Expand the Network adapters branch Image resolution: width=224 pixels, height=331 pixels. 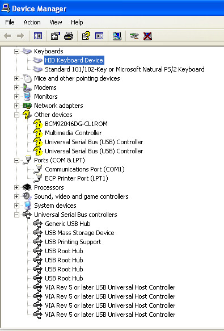point(16,106)
